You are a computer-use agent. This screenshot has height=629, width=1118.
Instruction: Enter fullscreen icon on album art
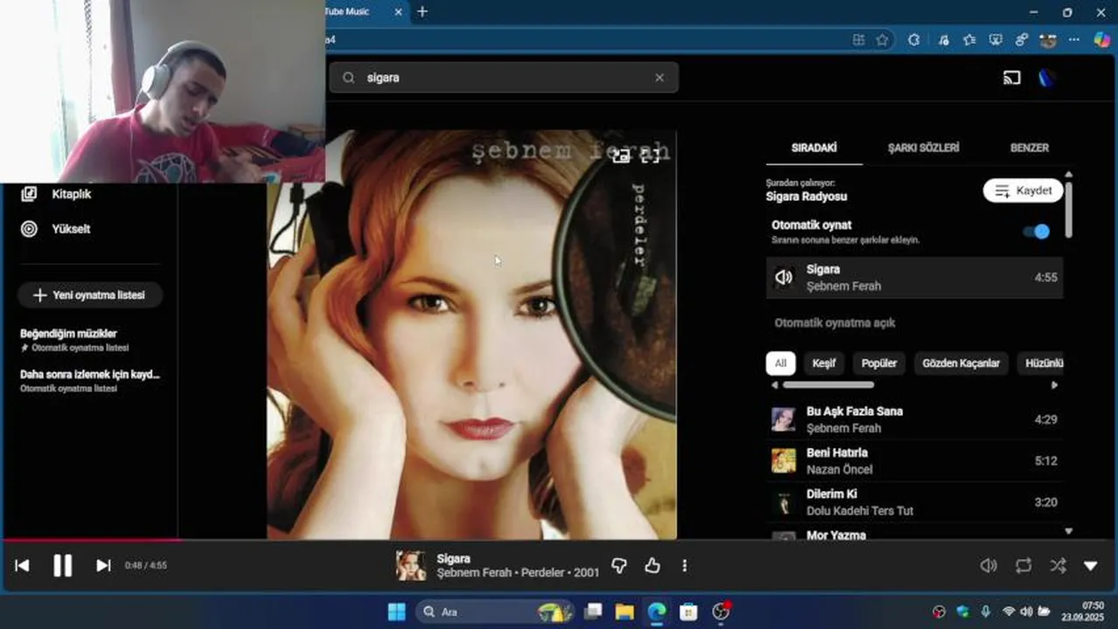[650, 156]
